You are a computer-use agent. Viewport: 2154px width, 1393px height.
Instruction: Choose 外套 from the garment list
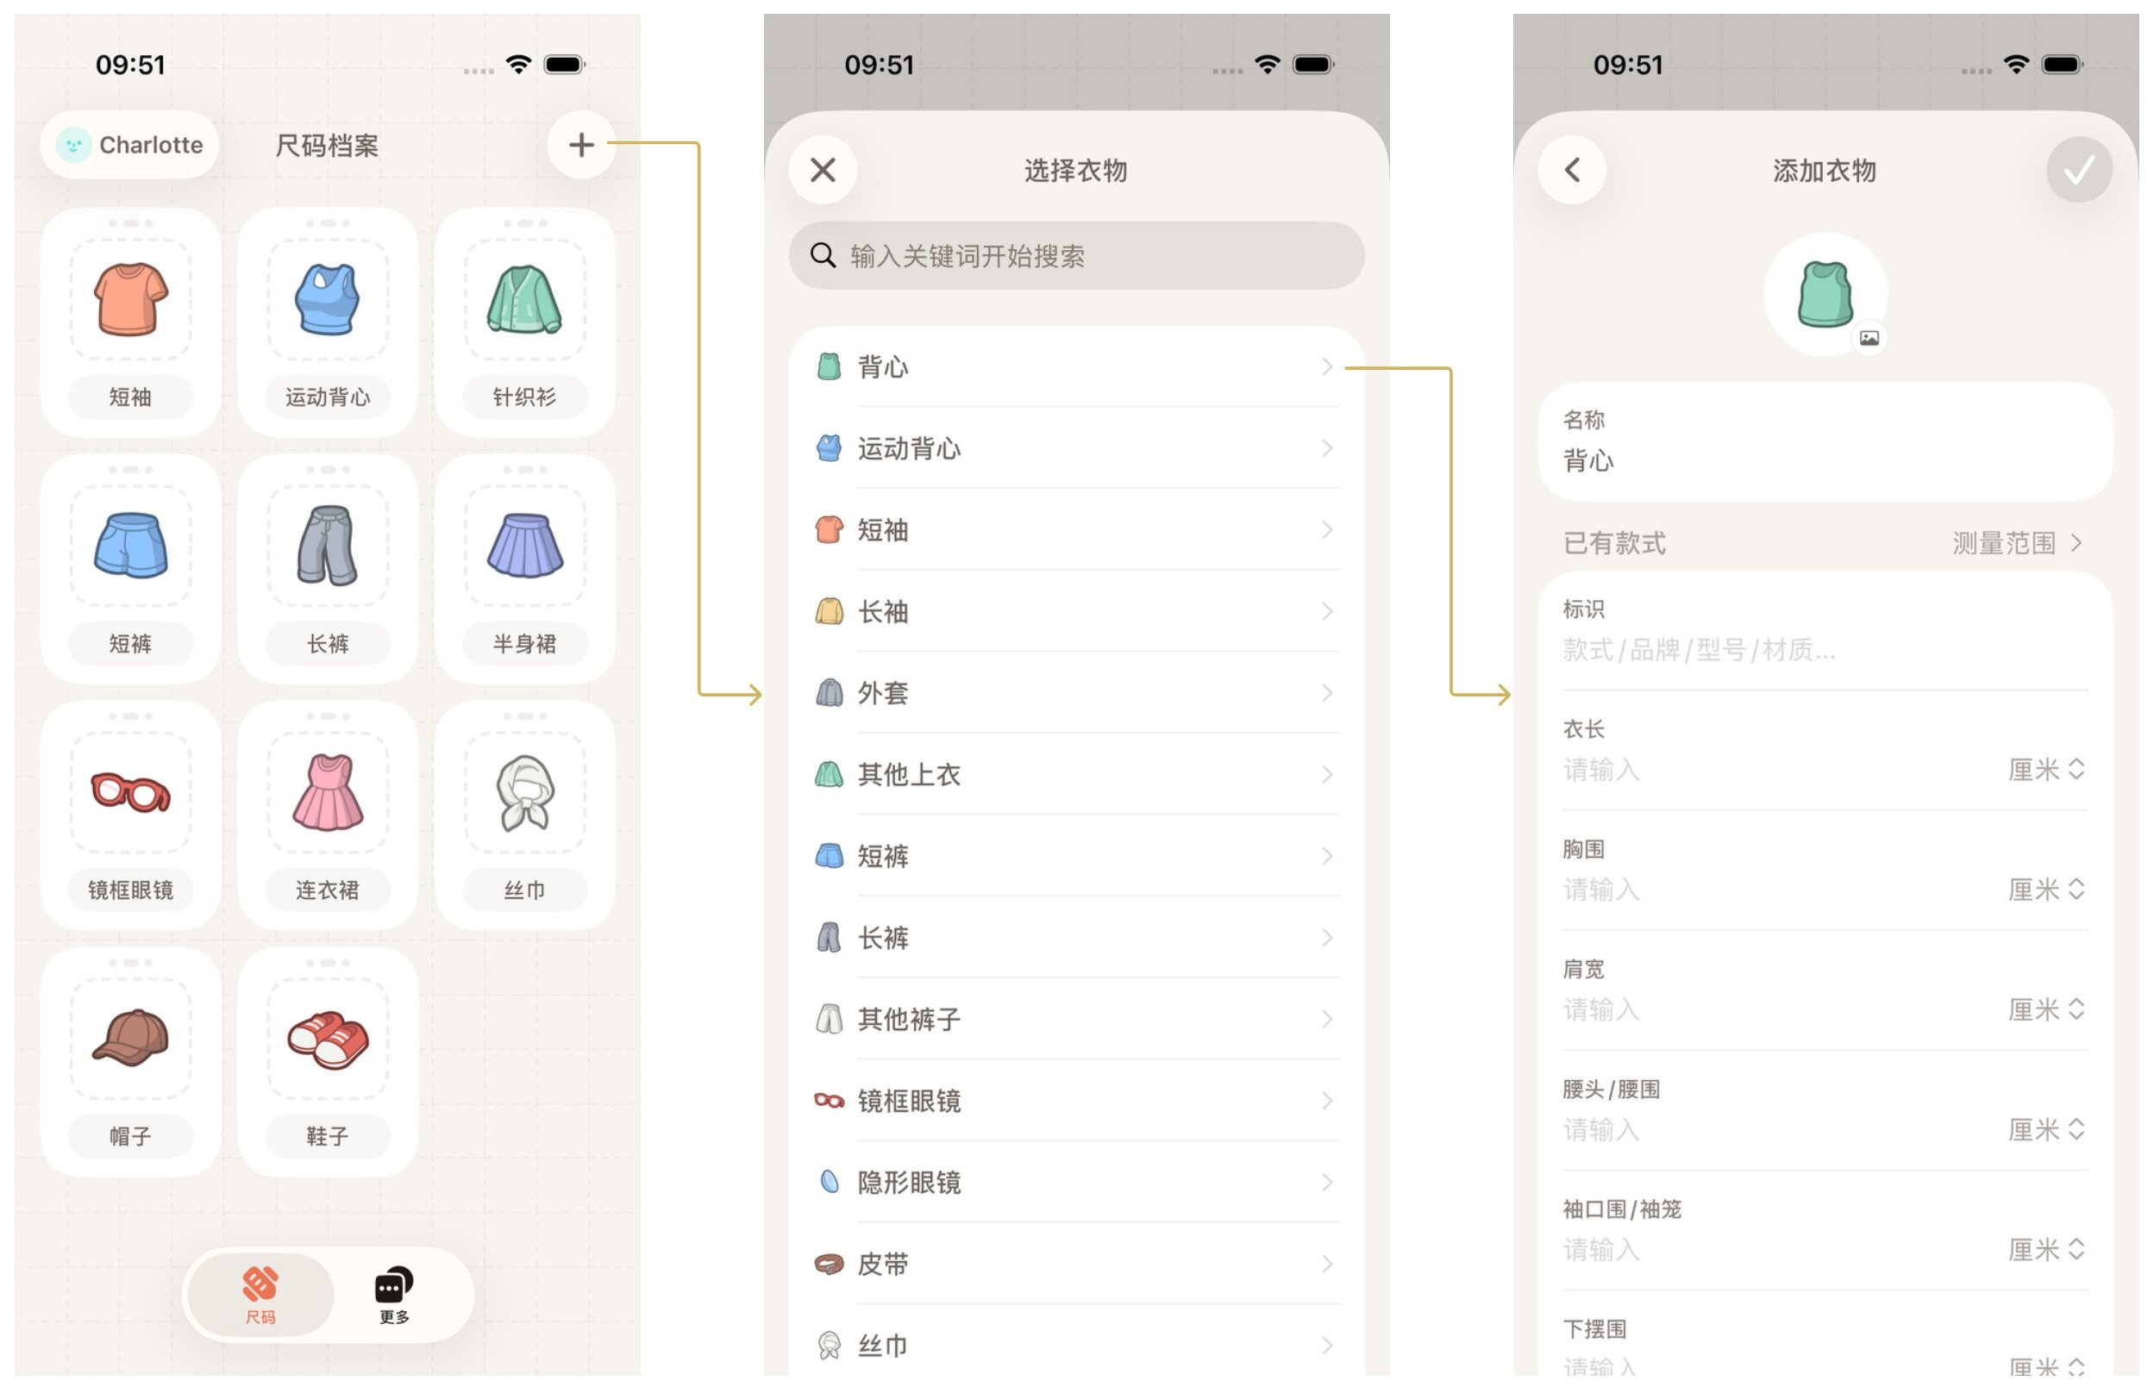pyautogui.click(x=1075, y=693)
